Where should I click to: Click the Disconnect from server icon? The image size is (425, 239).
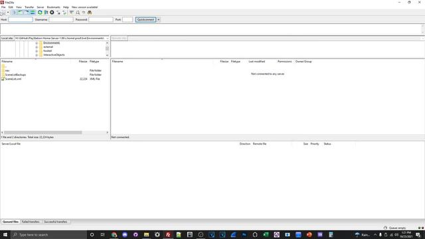click(x=58, y=13)
